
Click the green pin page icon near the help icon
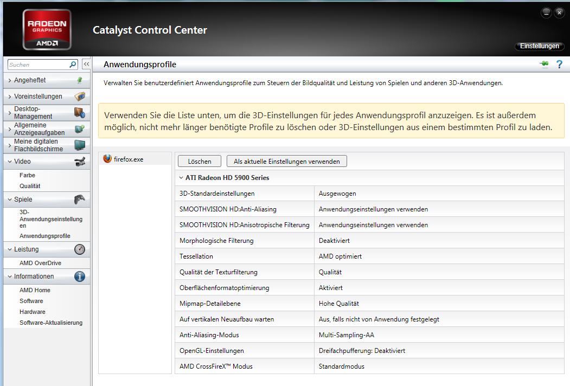click(x=544, y=64)
